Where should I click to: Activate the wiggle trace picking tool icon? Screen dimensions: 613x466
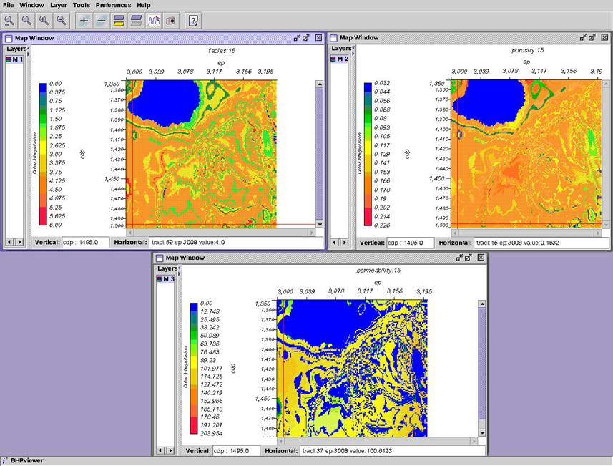click(x=154, y=21)
